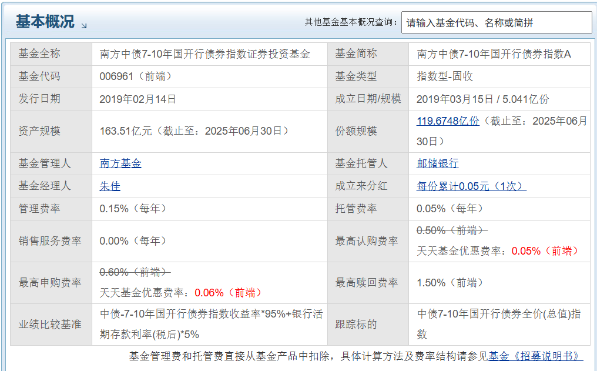This screenshot has width=597, height=371.
Task: Click the 基金全称 label cell
Action: point(51,54)
